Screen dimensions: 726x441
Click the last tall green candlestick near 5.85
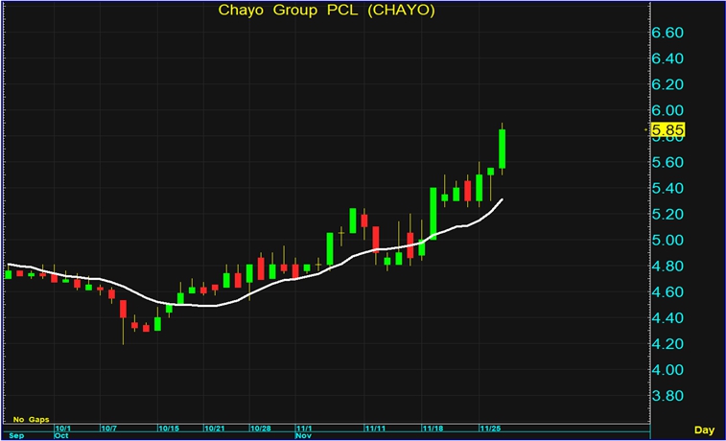[502, 149]
